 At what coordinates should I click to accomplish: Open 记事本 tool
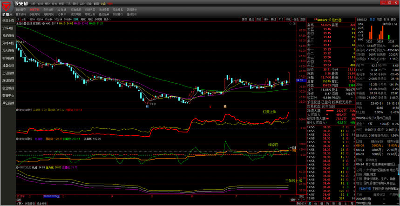click(x=62, y=14)
